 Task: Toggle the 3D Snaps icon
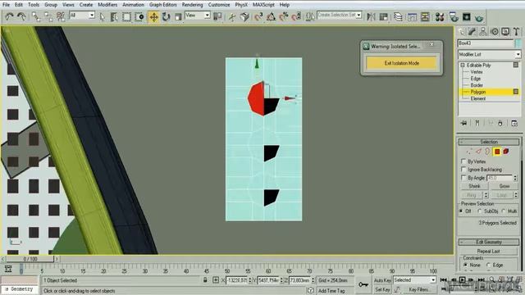tap(258, 16)
